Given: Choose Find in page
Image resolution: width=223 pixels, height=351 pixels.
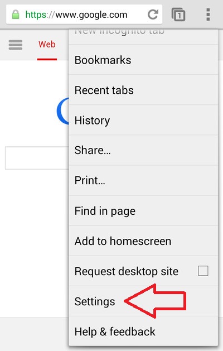Looking at the screenshot, I should [x=143, y=210].
